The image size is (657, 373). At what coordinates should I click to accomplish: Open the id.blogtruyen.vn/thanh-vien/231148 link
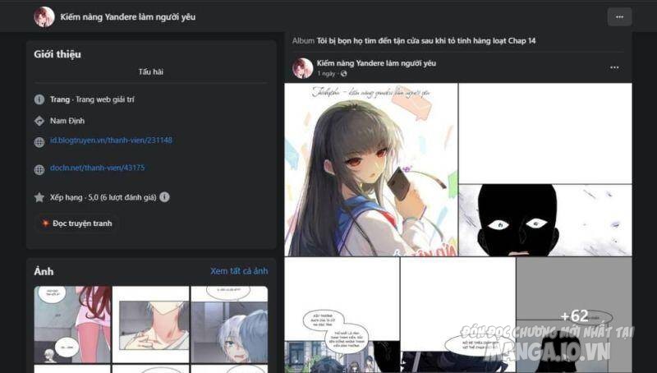pyautogui.click(x=111, y=140)
